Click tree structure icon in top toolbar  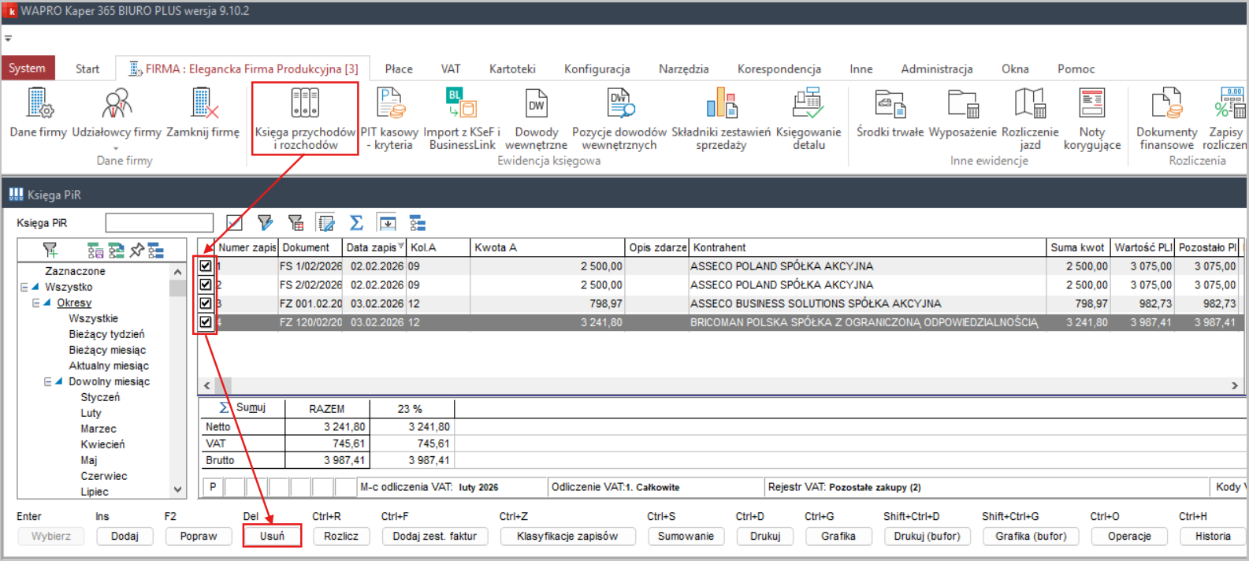pos(418,223)
